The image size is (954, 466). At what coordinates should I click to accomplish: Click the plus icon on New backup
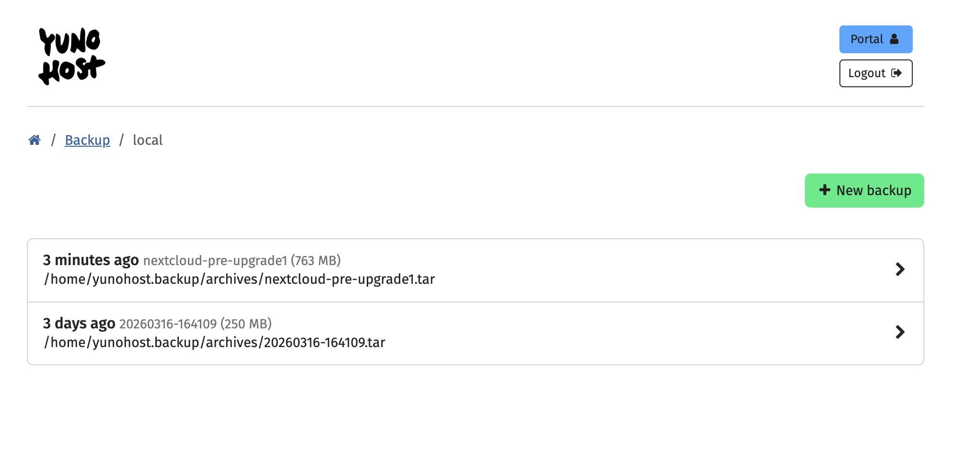click(824, 190)
